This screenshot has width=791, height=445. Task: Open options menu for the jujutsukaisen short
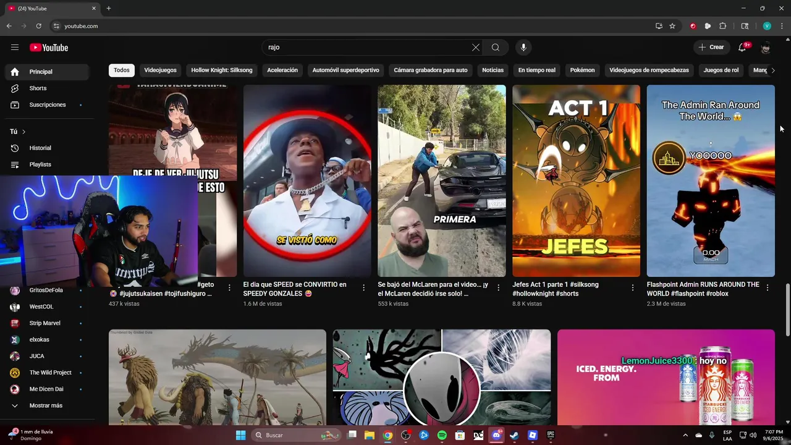click(229, 287)
